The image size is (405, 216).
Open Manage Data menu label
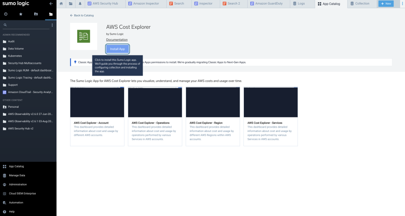17,175
